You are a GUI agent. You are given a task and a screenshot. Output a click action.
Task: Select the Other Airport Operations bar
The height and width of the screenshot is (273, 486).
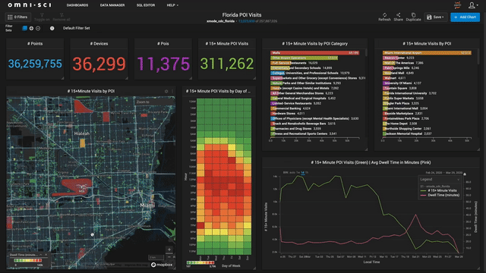click(304, 58)
